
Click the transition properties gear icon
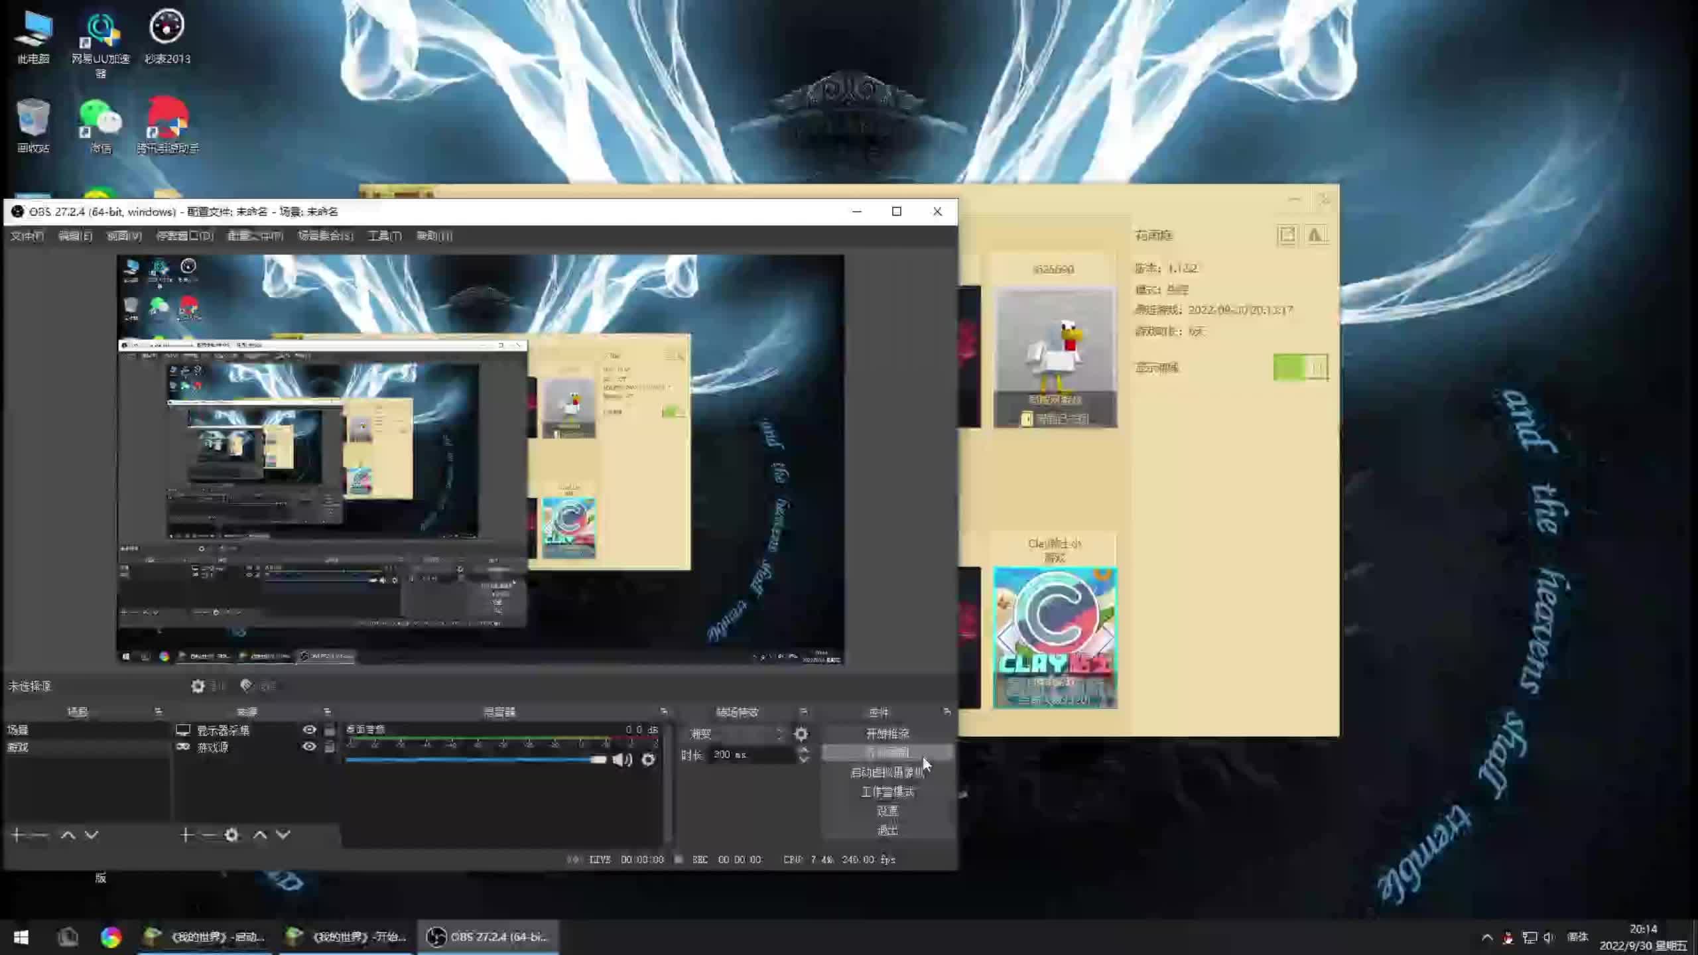click(801, 734)
